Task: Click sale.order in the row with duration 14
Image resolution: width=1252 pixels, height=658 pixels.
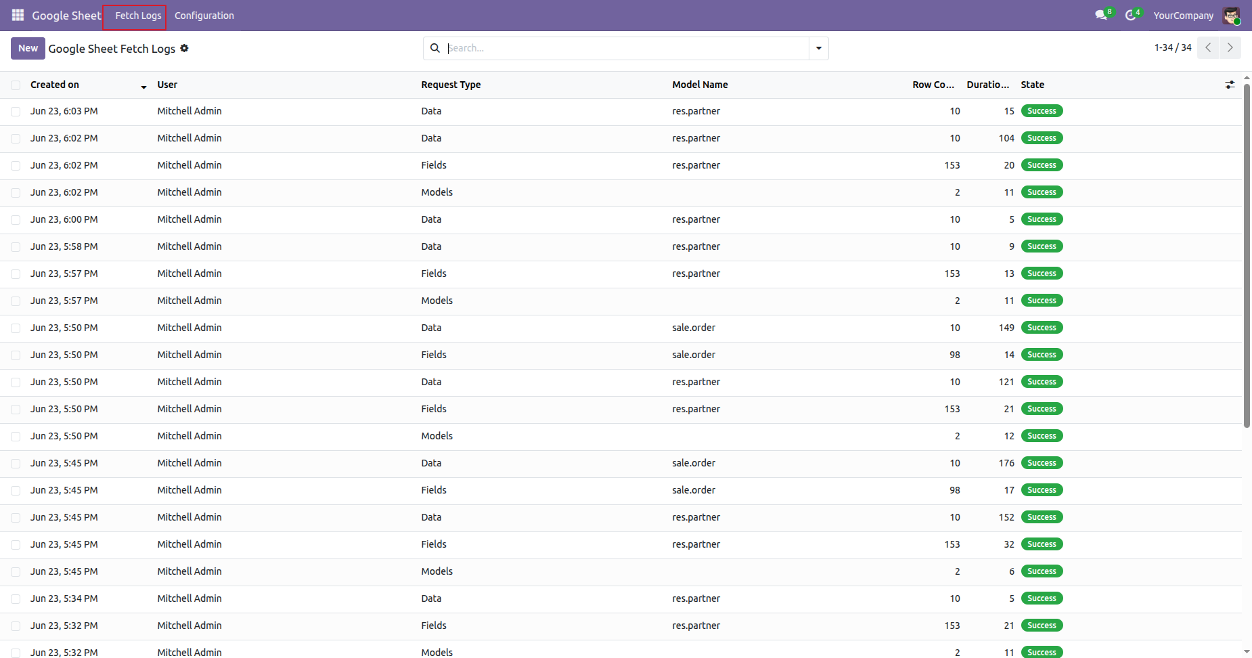Action: click(x=694, y=355)
